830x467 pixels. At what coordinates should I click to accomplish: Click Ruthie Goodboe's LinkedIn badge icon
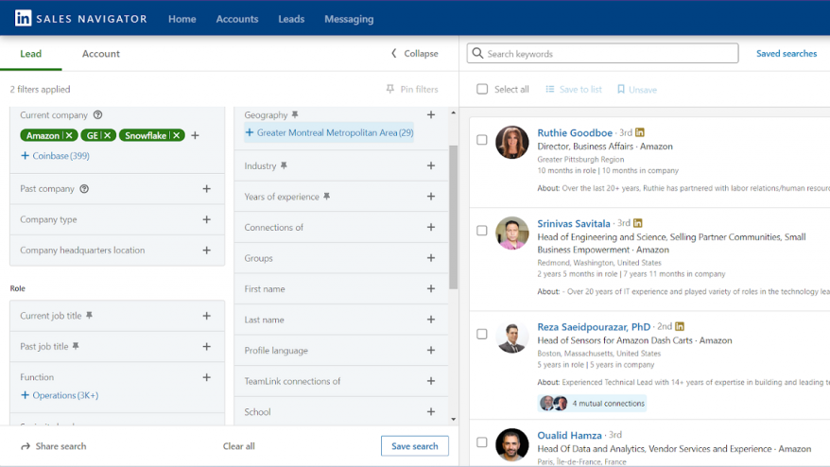pyautogui.click(x=640, y=133)
